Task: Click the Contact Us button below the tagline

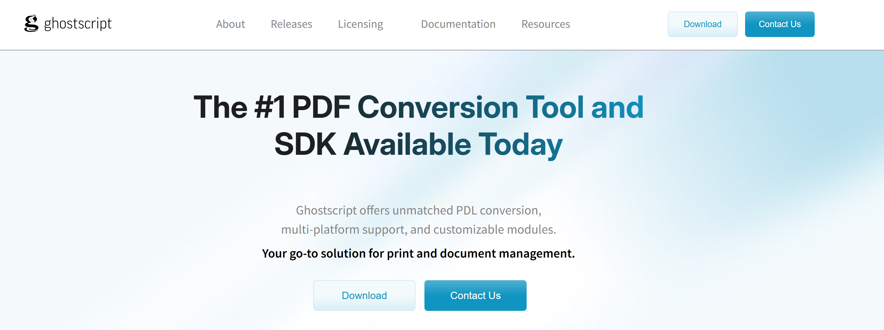Action: point(475,295)
